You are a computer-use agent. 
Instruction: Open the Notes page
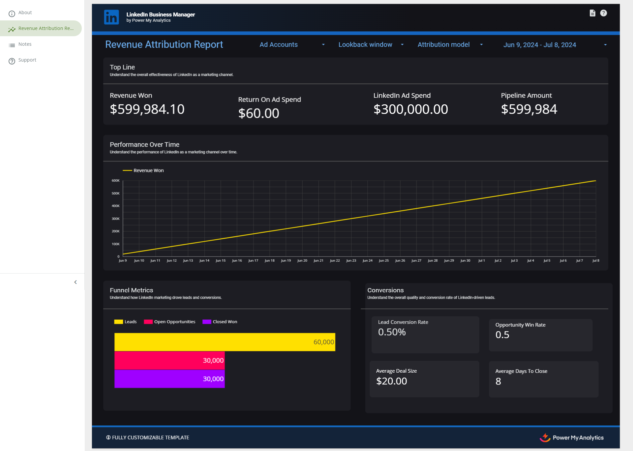[41, 44]
